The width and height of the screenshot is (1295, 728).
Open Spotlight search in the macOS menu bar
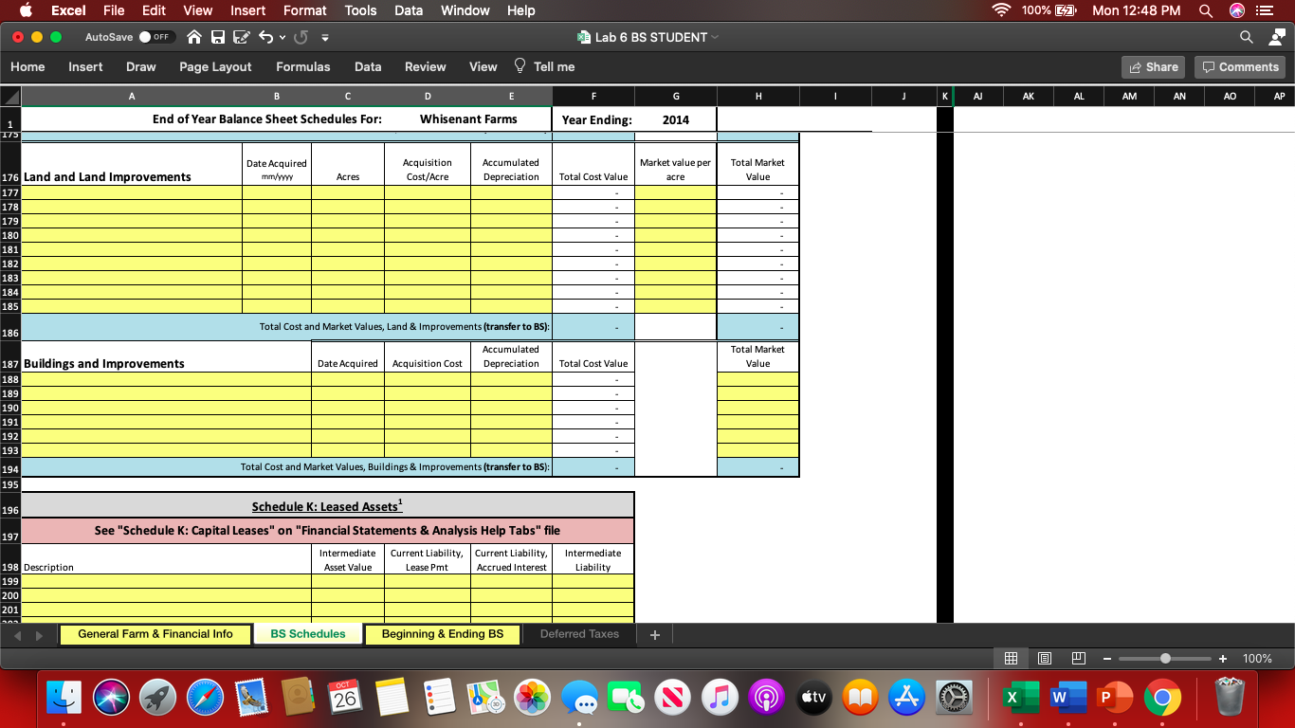(x=1205, y=10)
